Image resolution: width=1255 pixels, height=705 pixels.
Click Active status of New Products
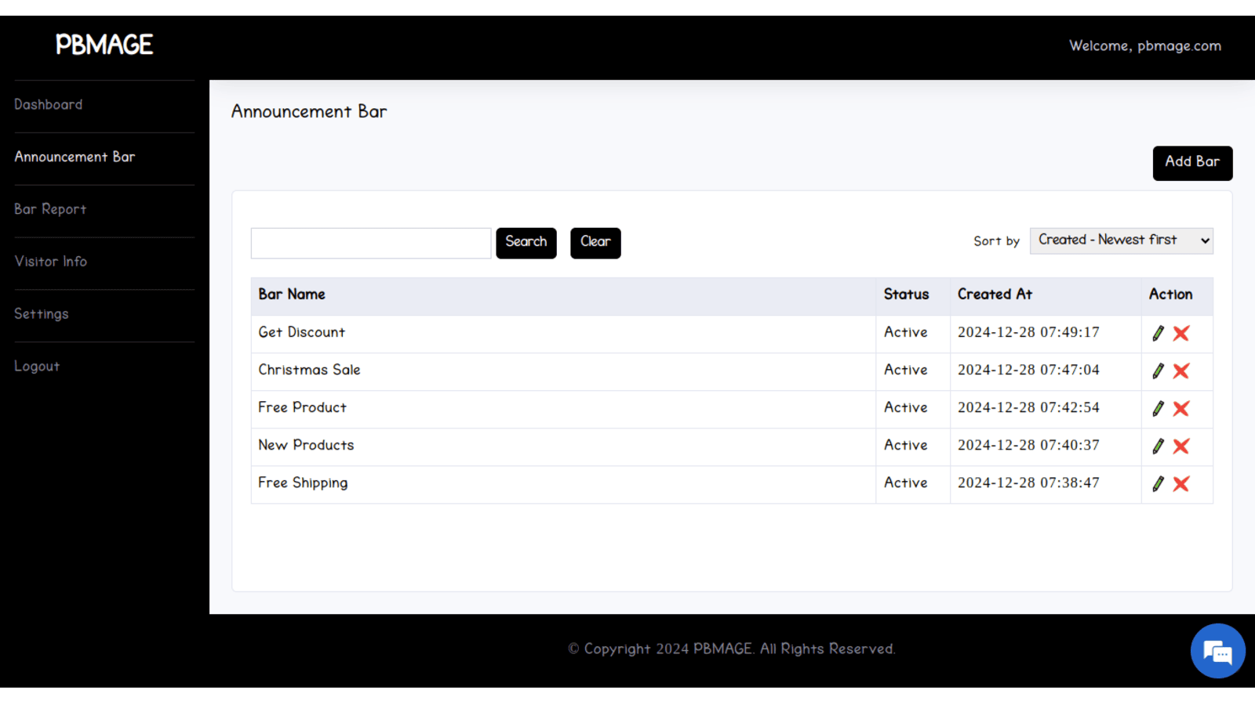(906, 445)
